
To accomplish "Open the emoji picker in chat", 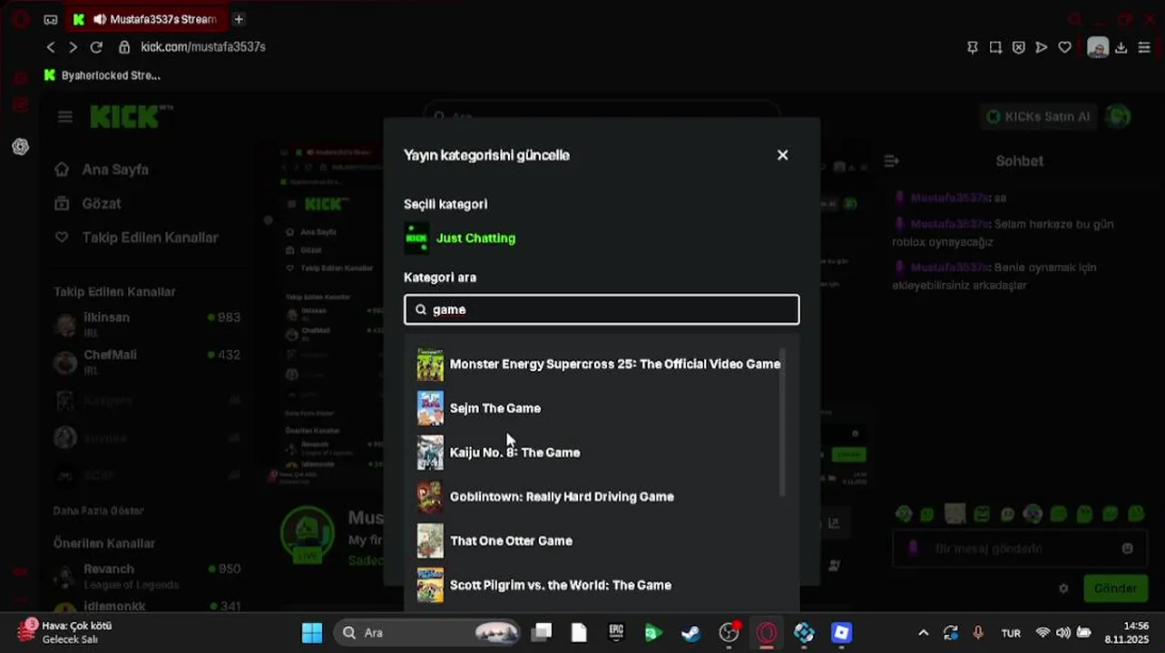I will point(1127,549).
